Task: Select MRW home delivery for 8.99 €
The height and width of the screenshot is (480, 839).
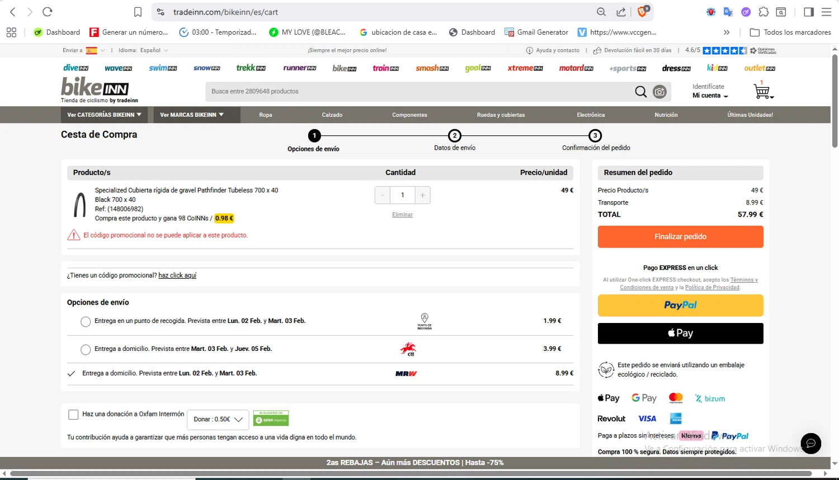Action: (x=71, y=374)
